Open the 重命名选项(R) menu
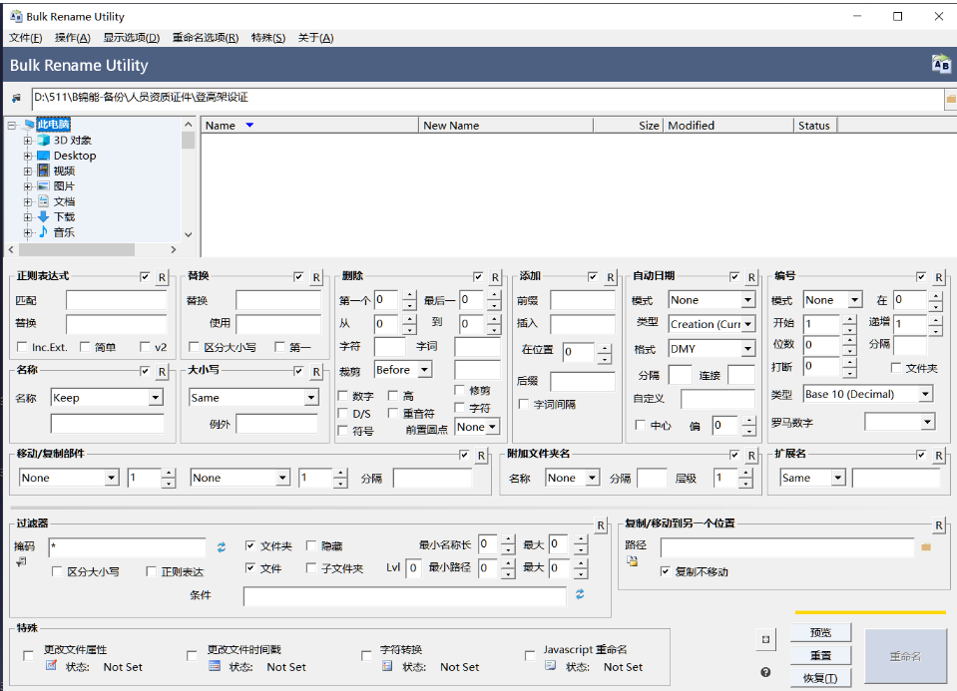Screen dimensions: 957x691 tap(206, 38)
